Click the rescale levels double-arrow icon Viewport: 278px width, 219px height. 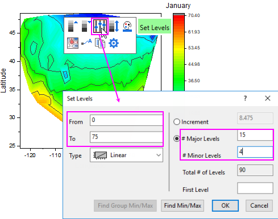tap(114, 26)
